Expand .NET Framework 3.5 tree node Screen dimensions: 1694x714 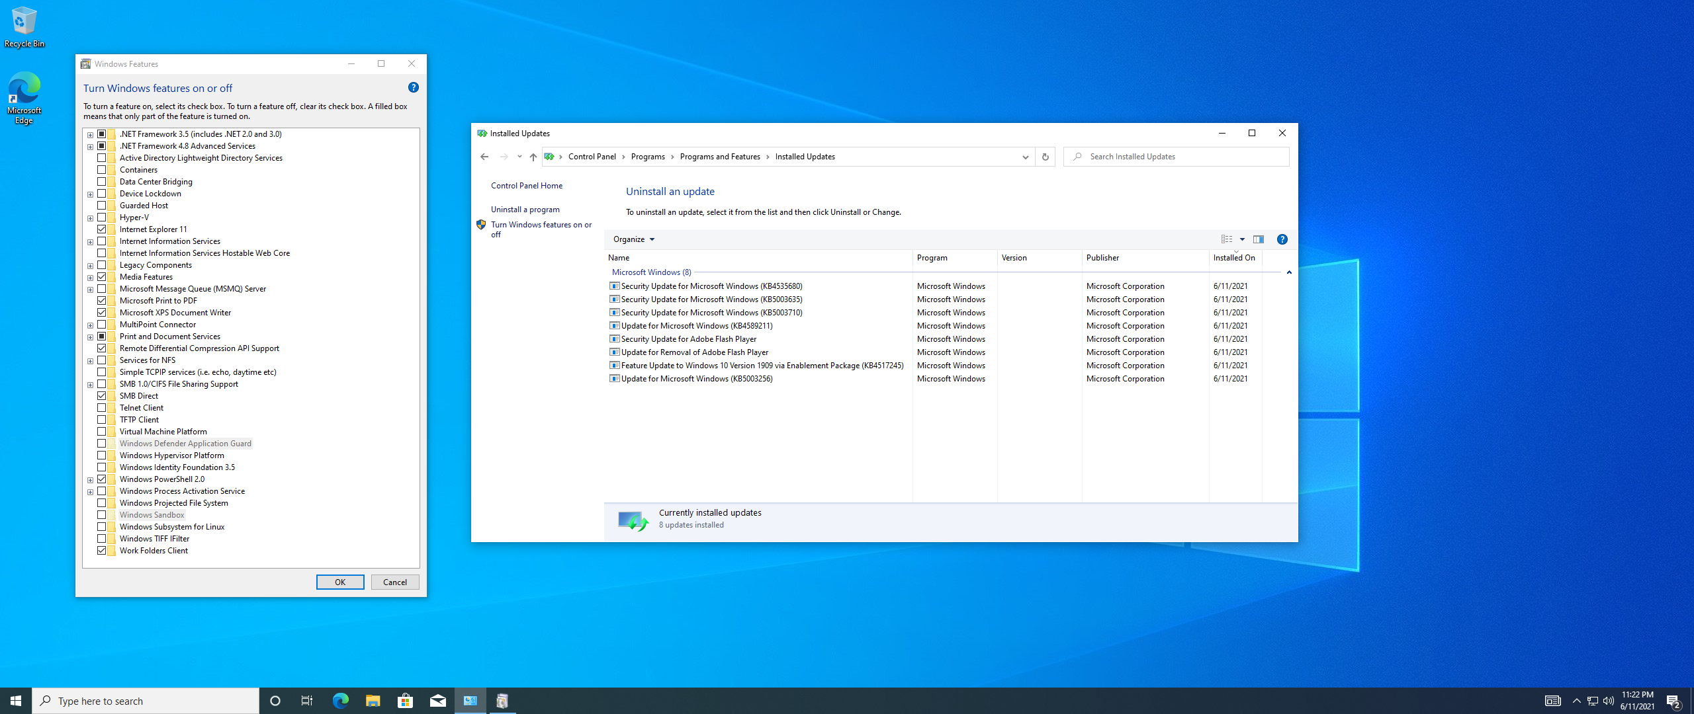(x=90, y=135)
